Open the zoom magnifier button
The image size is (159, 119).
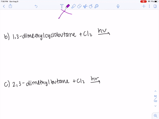click(155, 116)
